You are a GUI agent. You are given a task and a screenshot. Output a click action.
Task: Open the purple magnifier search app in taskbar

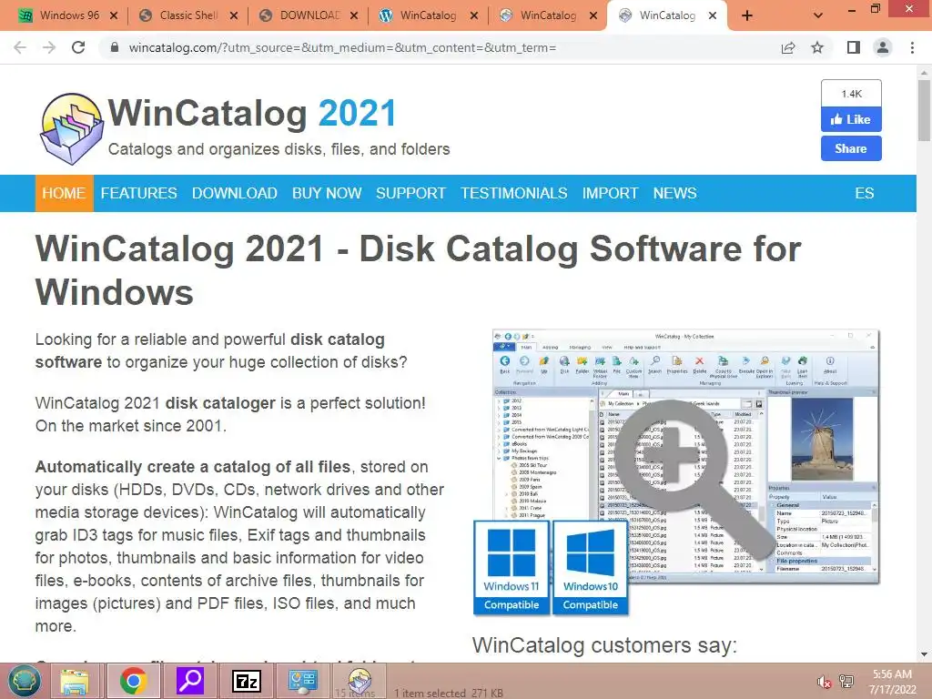click(x=190, y=681)
